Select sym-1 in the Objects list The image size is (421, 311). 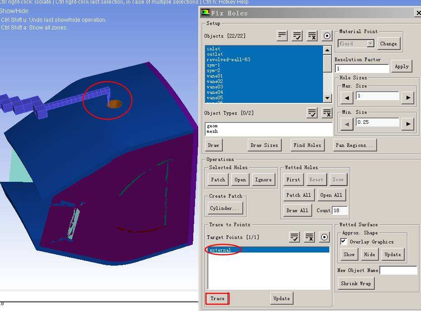264,65
